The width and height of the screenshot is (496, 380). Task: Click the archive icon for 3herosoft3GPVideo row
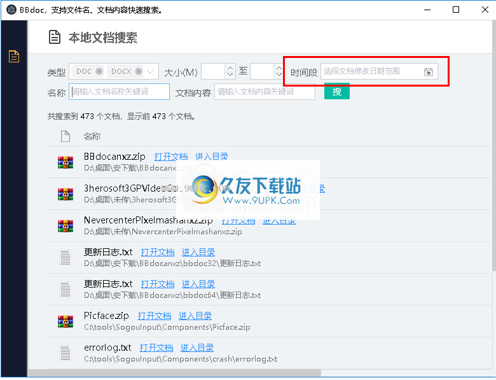(65, 194)
